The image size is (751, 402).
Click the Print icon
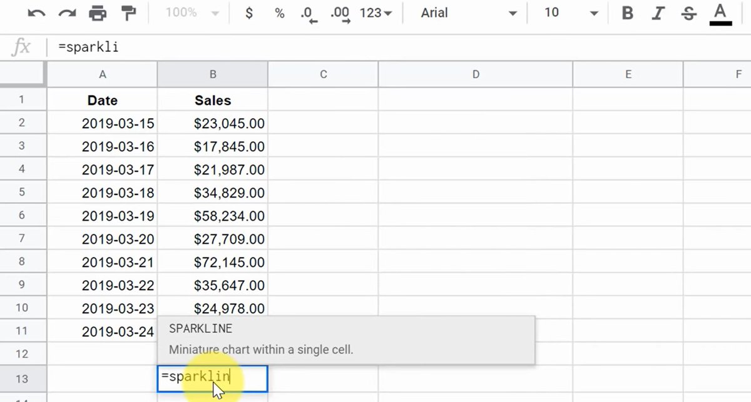(x=98, y=13)
